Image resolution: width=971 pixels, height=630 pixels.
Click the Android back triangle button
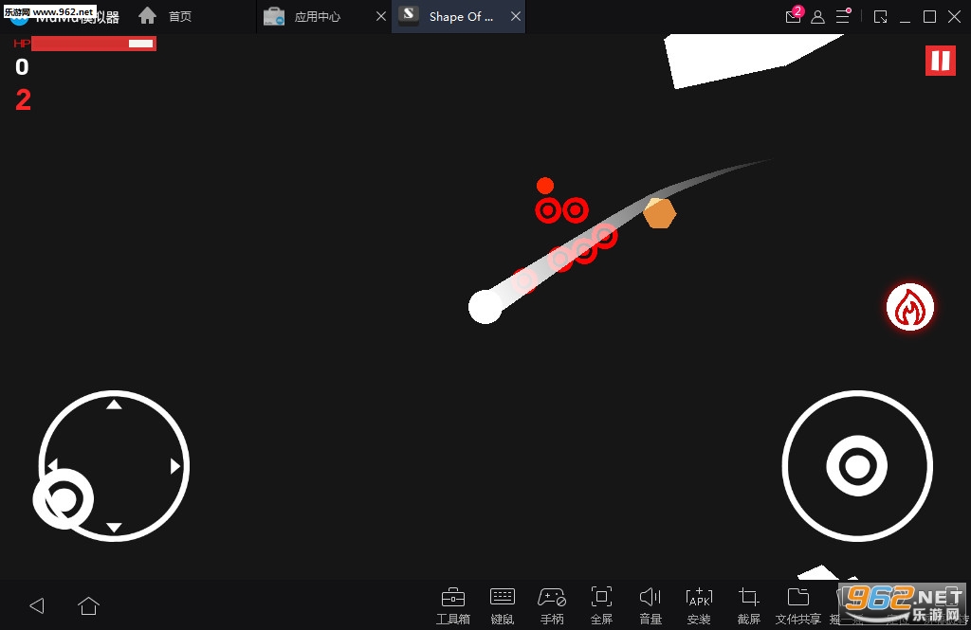(x=37, y=605)
